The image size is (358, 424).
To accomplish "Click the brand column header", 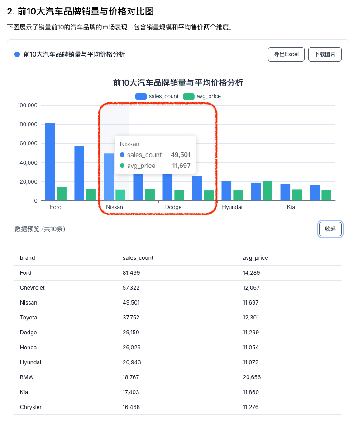I will point(27,257).
